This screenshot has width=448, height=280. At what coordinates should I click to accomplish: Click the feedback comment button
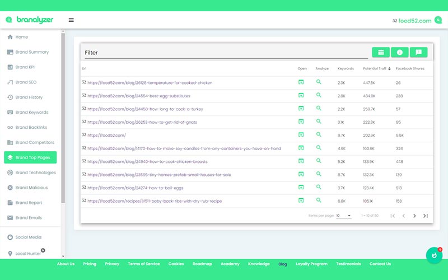point(418,52)
